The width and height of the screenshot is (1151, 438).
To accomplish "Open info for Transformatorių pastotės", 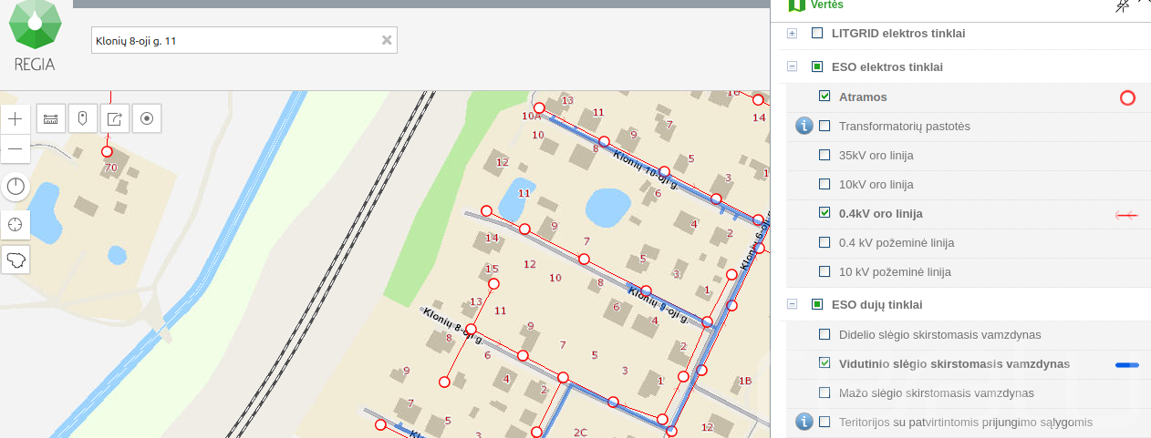I will 804,126.
